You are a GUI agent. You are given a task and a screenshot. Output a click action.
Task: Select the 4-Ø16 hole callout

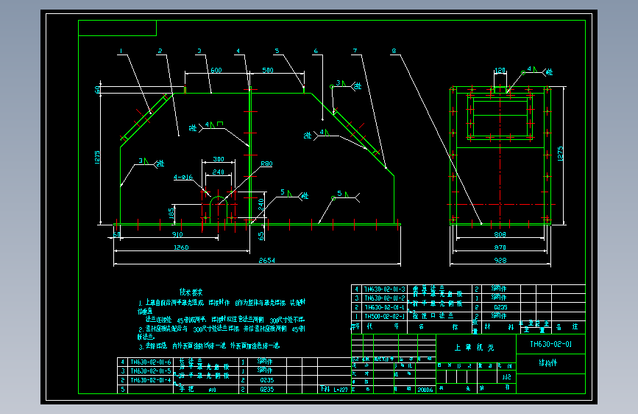coord(183,178)
